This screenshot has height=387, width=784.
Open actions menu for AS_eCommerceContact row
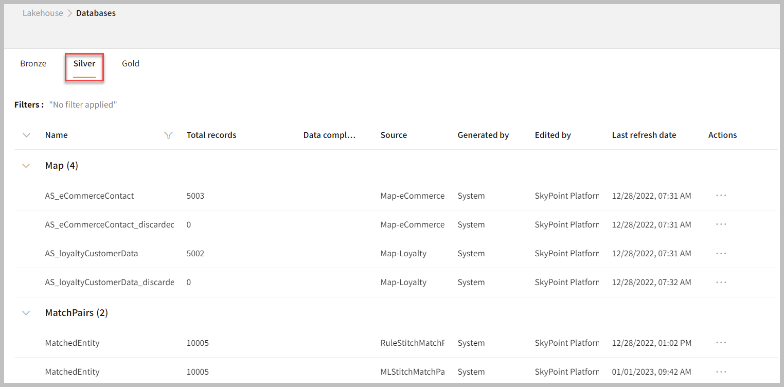[721, 196]
